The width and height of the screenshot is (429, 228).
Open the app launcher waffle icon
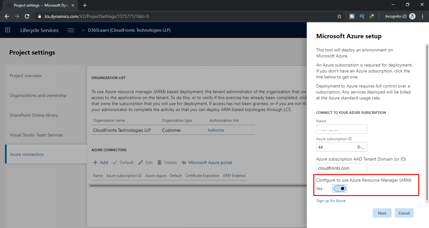click(x=8, y=30)
